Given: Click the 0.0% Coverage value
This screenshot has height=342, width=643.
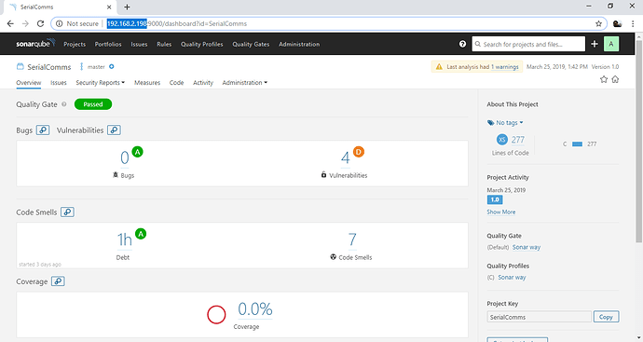Looking at the screenshot, I should tap(255, 308).
